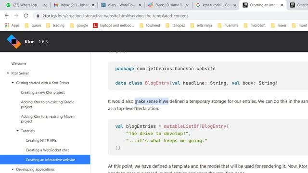Close the ktor tutorial Google tab
Screen dimensions: 308x173
(234, 5)
